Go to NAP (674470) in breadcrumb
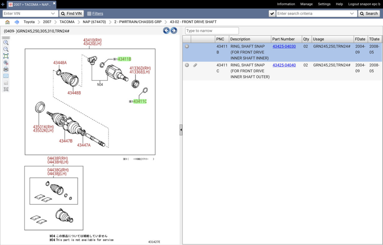 94,22
